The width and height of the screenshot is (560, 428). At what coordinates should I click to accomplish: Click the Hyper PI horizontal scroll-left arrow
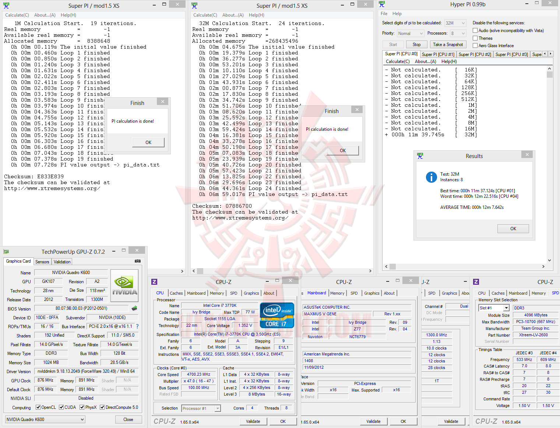[x=386, y=266]
